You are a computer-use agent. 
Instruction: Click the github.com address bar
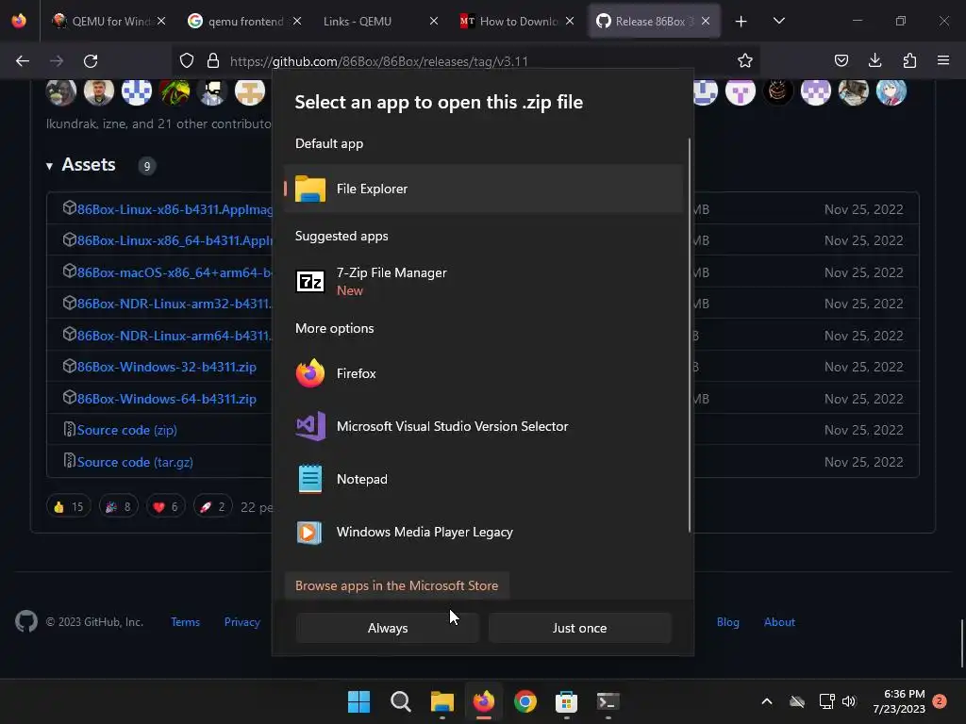[468, 61]
